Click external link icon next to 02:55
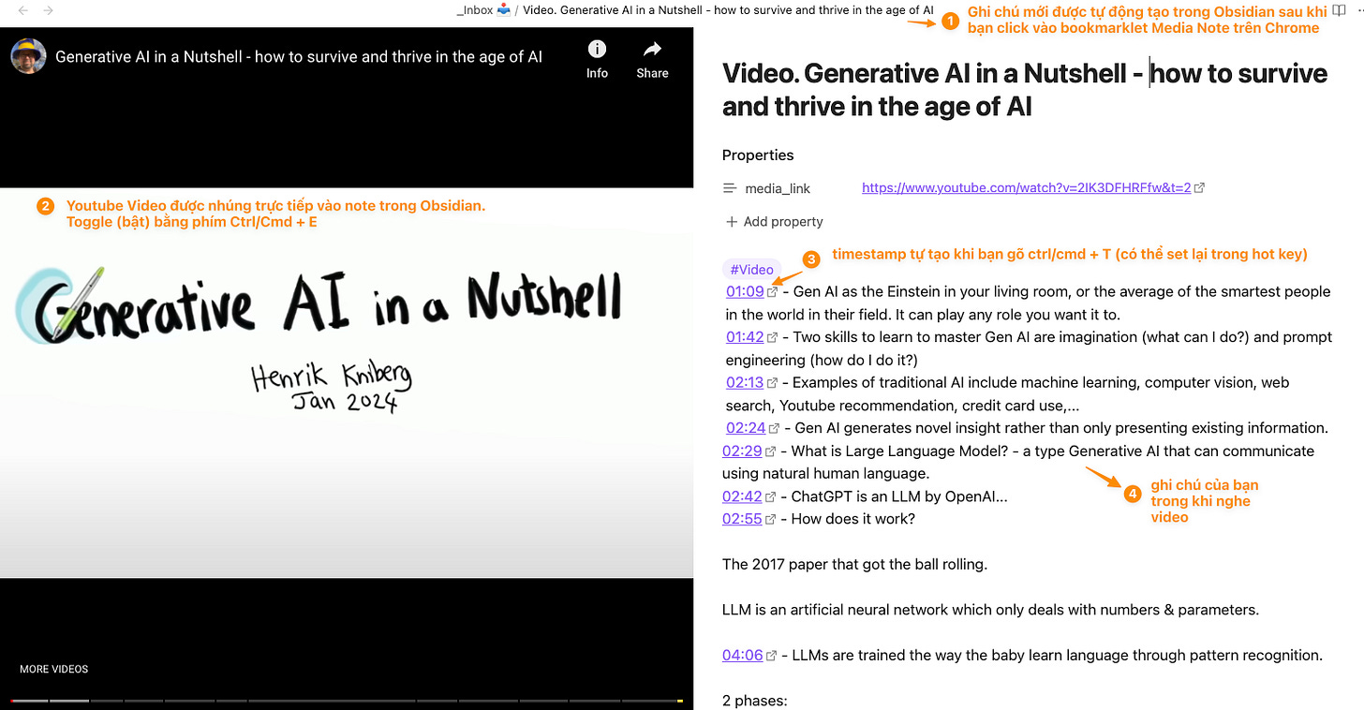This screenshot has width=1364, height=710. point(770,520)
